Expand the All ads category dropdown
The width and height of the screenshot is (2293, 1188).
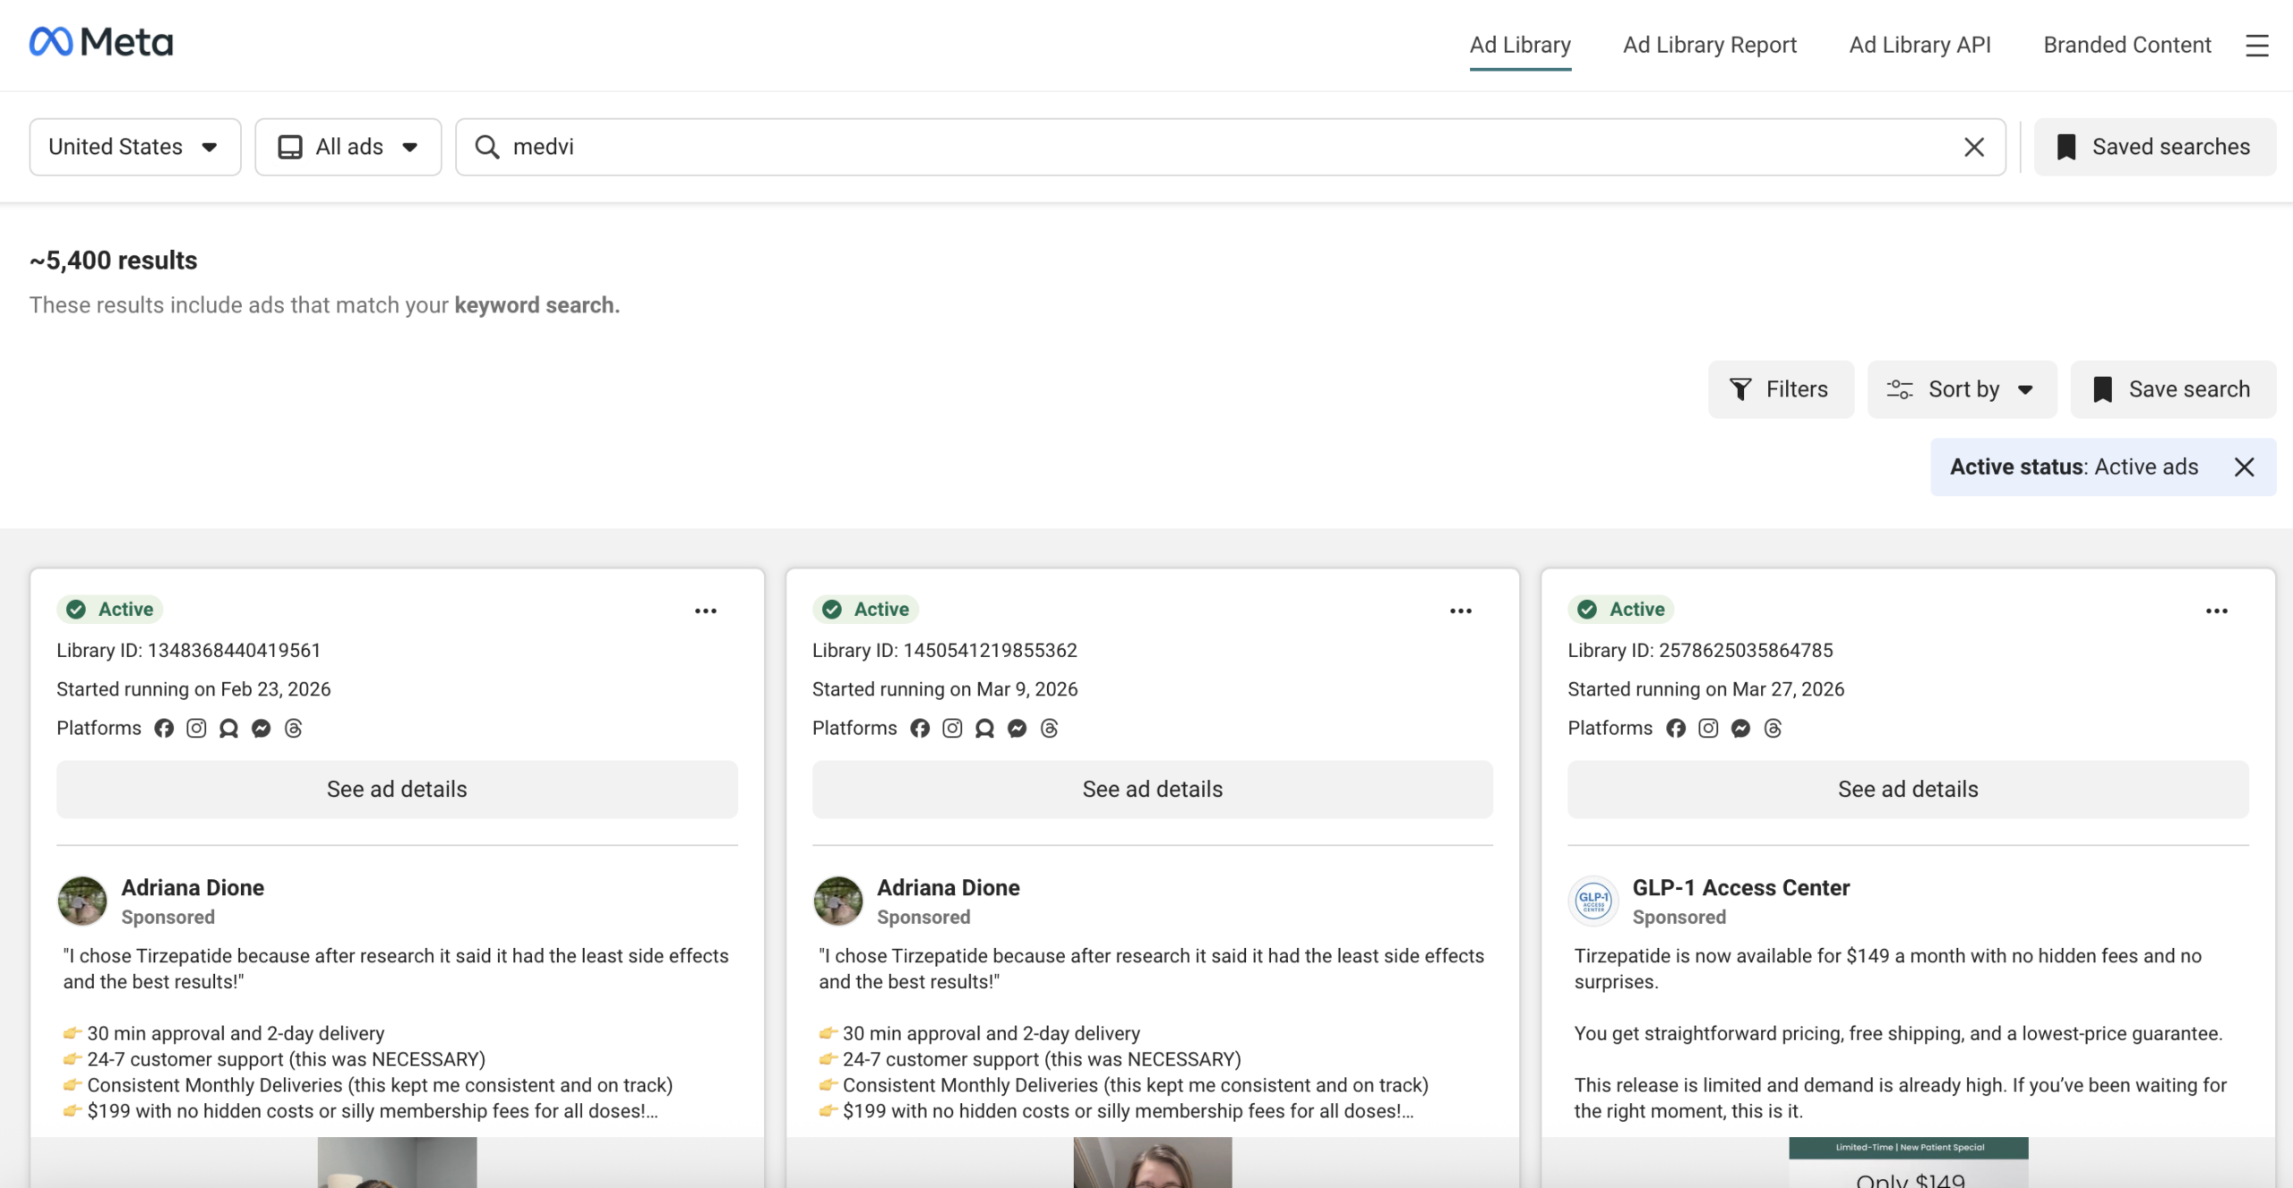(348, 147)
